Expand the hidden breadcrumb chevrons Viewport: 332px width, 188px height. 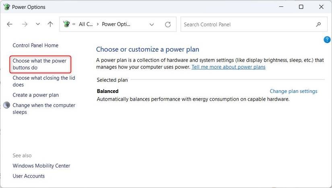point(74,24)
